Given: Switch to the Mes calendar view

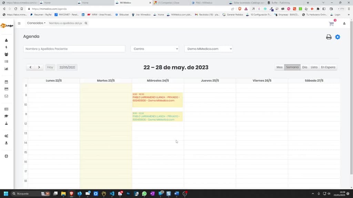Looking at the screenshot, I should point(279,67).
